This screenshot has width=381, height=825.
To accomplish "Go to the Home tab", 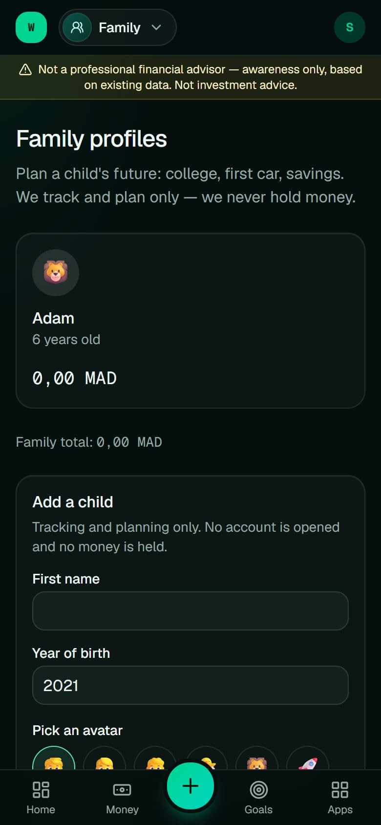I will 41,798.
